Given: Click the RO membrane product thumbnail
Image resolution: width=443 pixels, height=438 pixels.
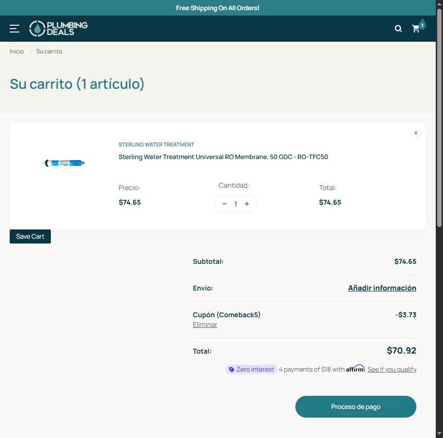Looking at the screenshot, I should tap(64, 163).
